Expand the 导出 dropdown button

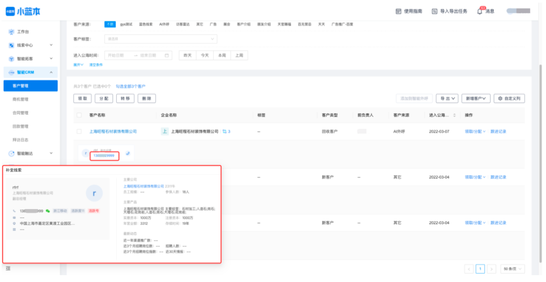pos(447,99)
